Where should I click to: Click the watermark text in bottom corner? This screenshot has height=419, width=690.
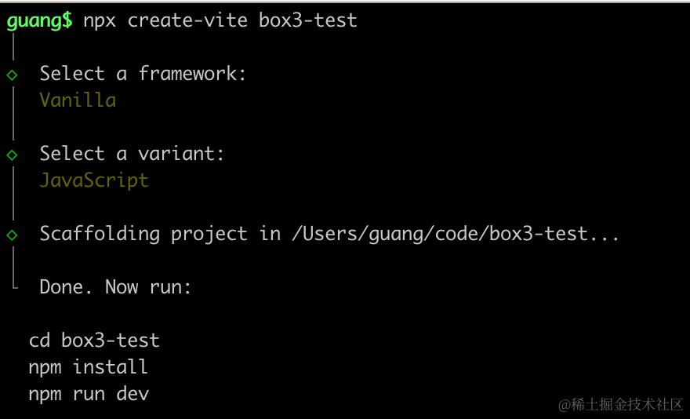(x=620, y=404)
